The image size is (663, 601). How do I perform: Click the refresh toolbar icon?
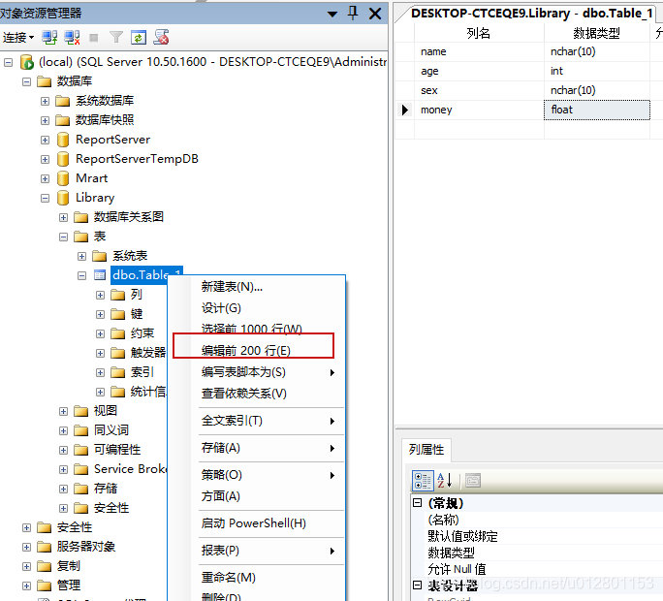pos(139,38)
